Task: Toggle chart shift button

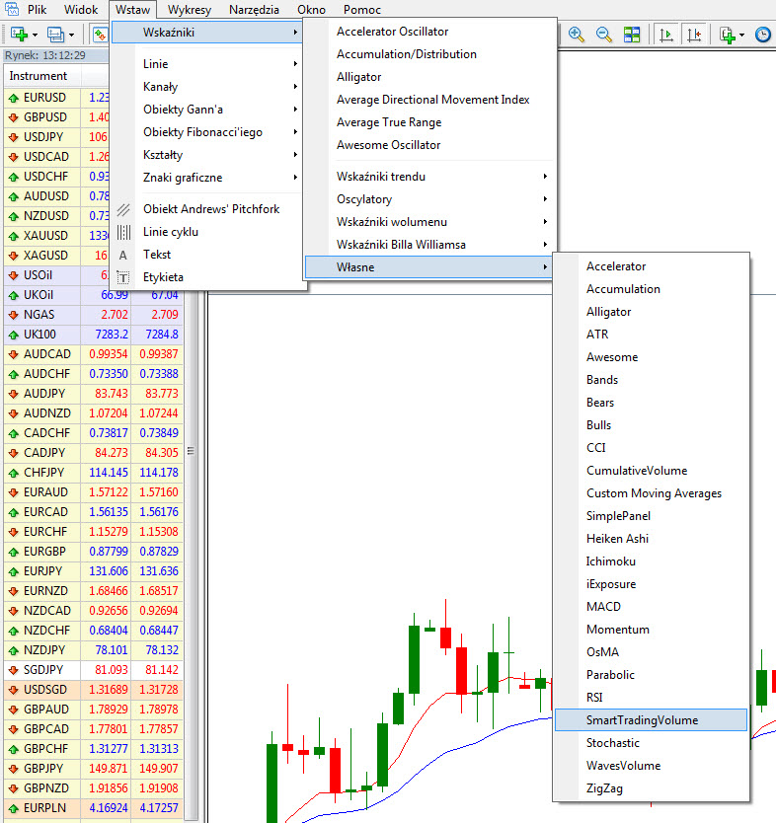Action: (x=694, y=35)
